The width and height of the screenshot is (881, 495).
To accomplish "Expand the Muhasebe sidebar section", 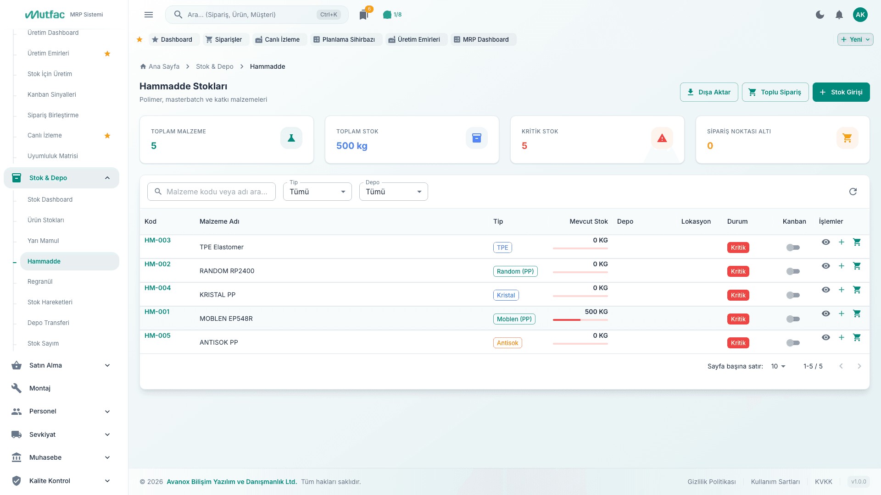I will 61,457.
